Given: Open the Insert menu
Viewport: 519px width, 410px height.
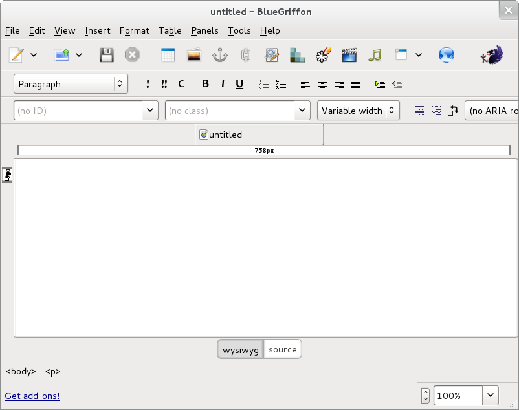Looking at the screenshot, I should (98, 30).
